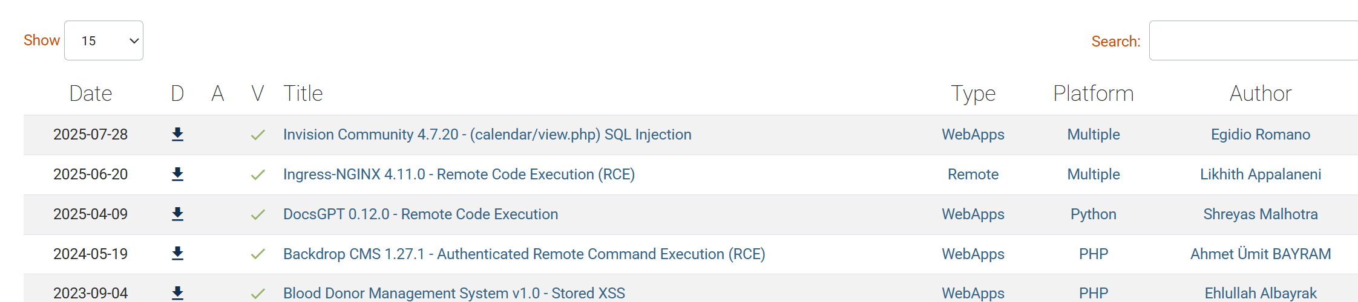Download the Backdrop CMS 1.27.1 exploit
This screenshot has width=1358, height=302.
[177, 253]
